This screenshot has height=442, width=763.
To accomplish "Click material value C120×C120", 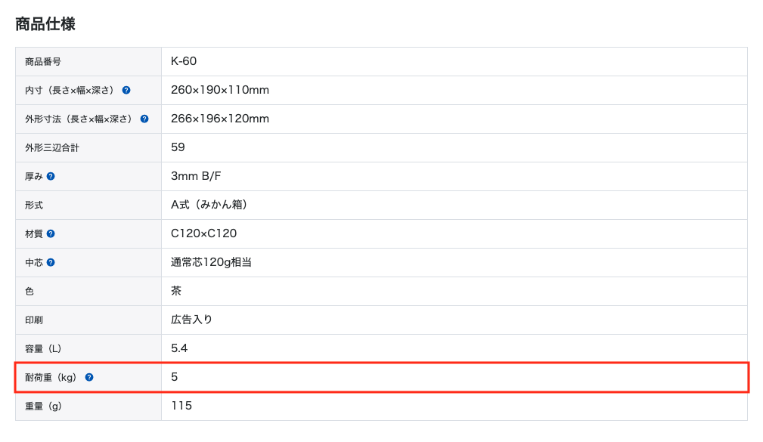I will point(203,233).
